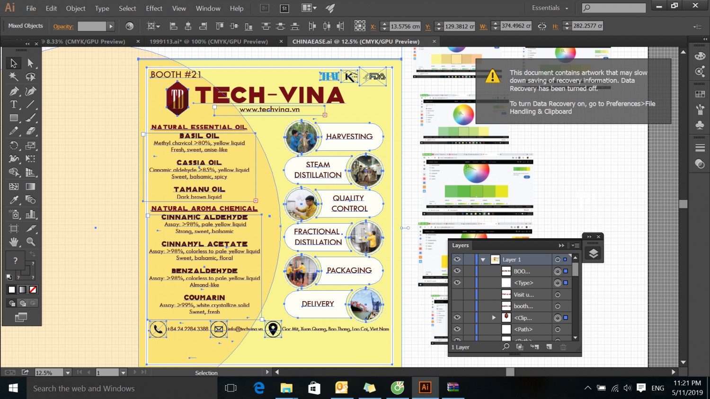Open the Opacity flyout arrow
The width and height of the screenshot is (710, 399).
[x=111, y=26]
